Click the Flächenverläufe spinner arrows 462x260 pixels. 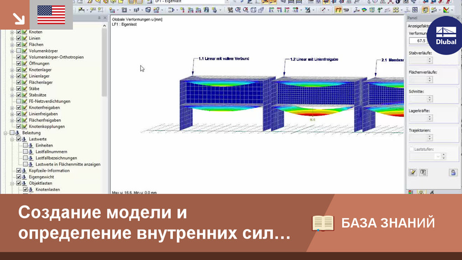(430, 79)
